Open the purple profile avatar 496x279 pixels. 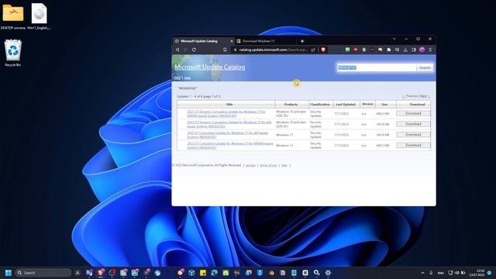pos(422,50)
